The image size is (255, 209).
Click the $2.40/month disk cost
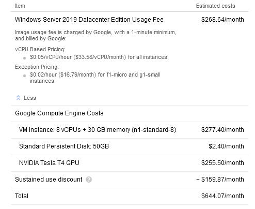pos(226,146)
